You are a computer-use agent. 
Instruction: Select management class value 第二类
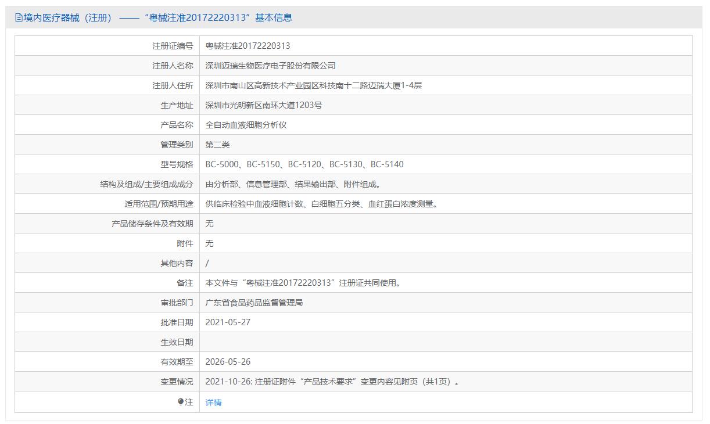218,145
